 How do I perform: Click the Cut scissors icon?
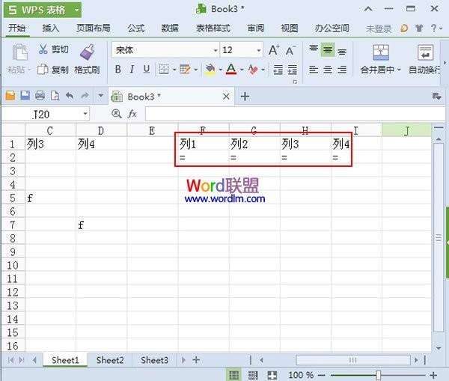click(43, 49)
